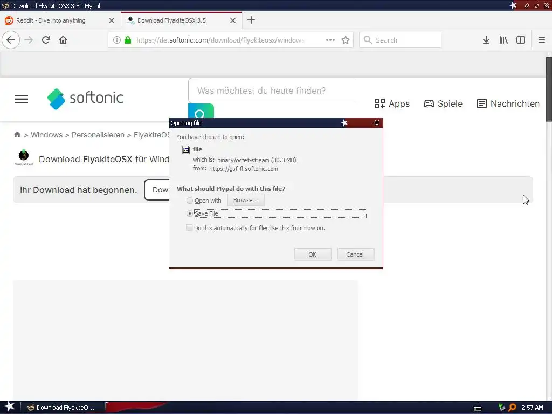Image resolution: width=552 pixels, height=414 pixels.
Task: Click the browser toolbar Search field
Action: 401,40
